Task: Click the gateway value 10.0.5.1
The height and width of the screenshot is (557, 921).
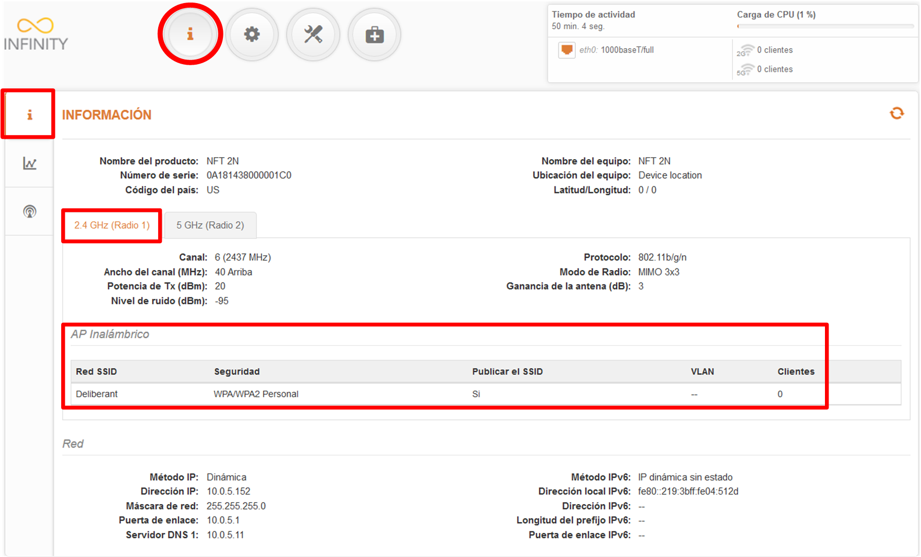Action: point(223,520)
